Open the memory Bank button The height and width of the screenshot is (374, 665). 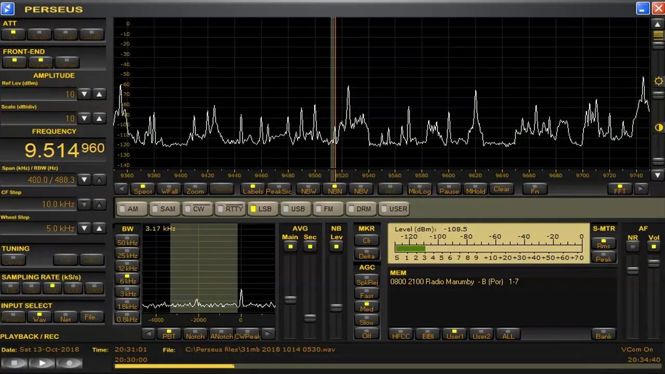pyautogui.click(x=604, y=334)
